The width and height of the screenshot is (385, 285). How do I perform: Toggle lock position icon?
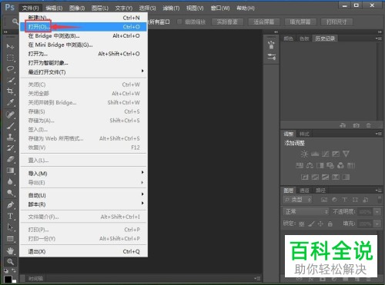pos(320,224)
